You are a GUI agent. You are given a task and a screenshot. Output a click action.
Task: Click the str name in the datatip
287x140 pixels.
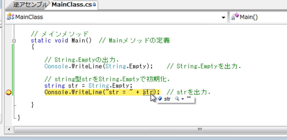[x=167, y=99]
